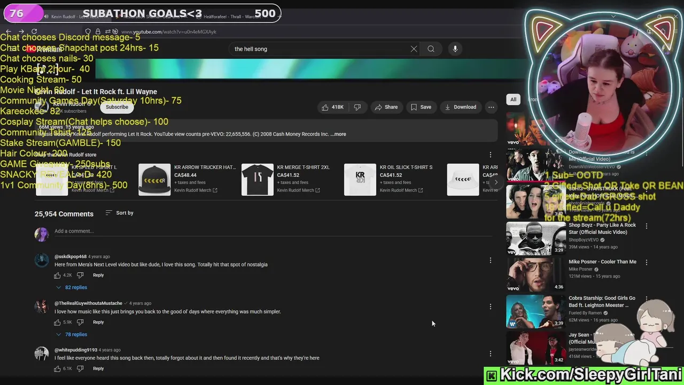Viewport: 684px width, 385px height.
Task: Expand the description with ...more
Action: tap(338, 134)
